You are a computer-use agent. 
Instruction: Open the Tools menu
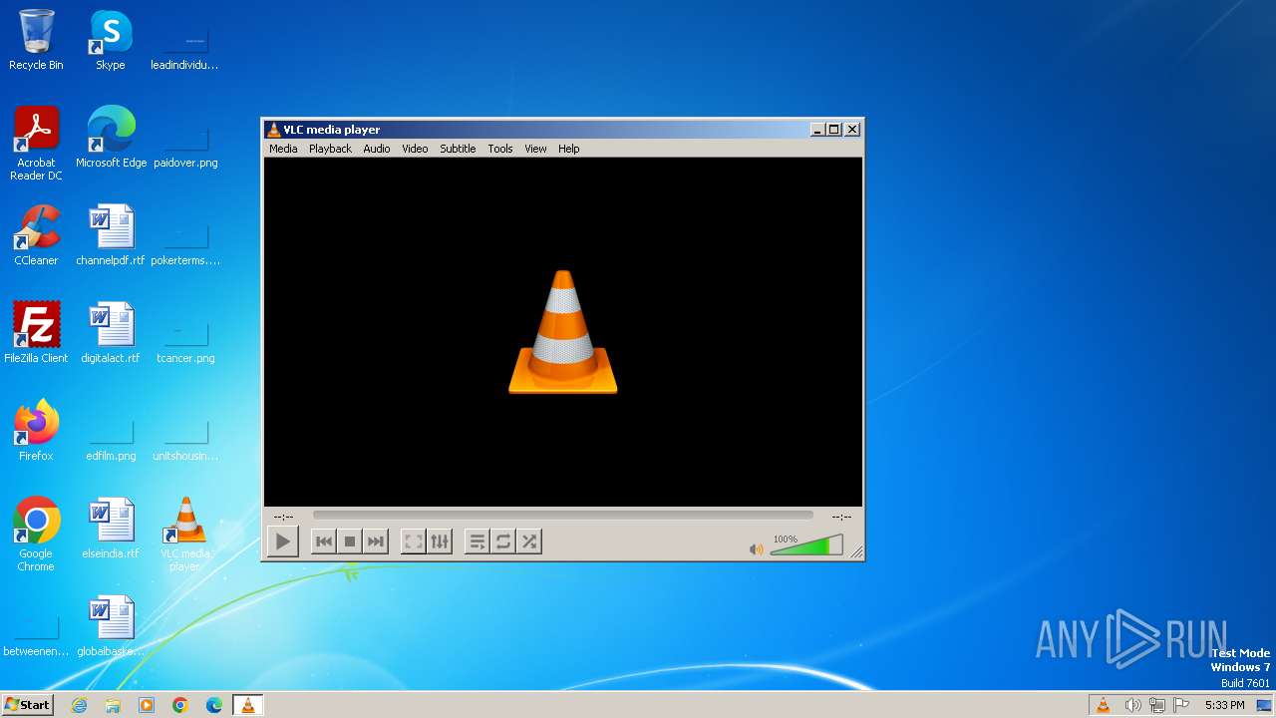pos(500,149)
